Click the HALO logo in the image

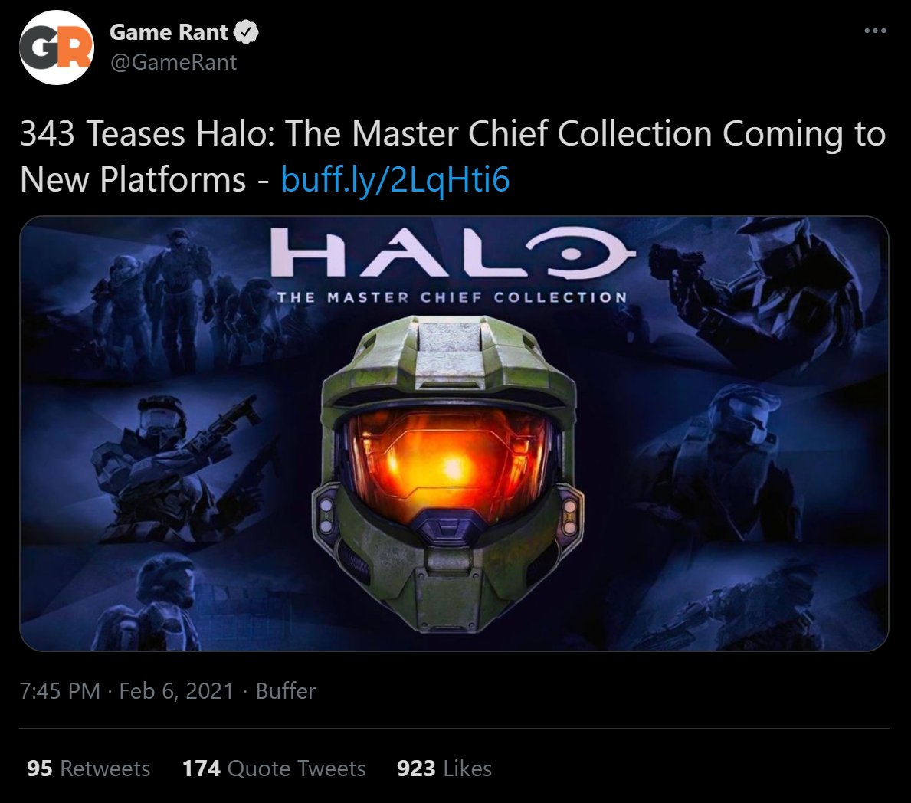(452, 251)
